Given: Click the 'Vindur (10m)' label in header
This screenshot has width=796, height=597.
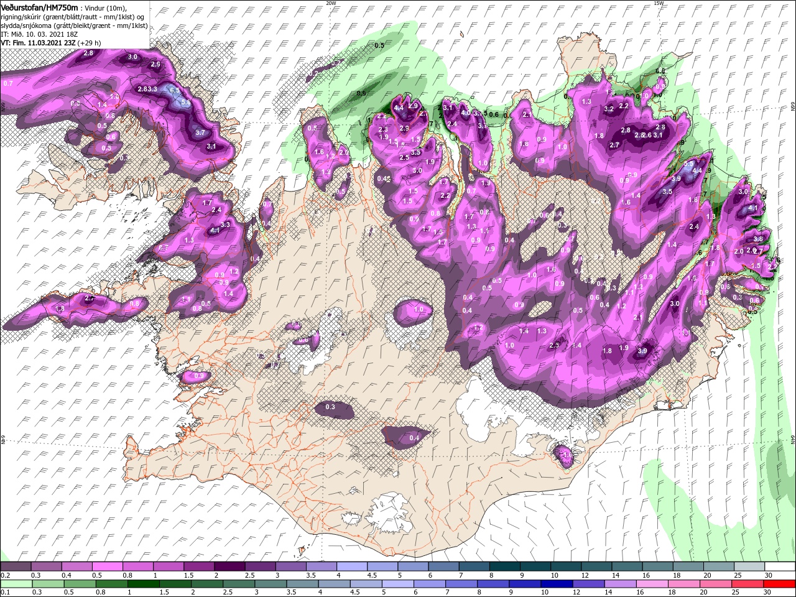Looking at the screenshot, I should pos(105,7).
